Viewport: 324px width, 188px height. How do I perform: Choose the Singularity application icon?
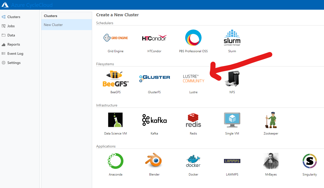[310, 161]
